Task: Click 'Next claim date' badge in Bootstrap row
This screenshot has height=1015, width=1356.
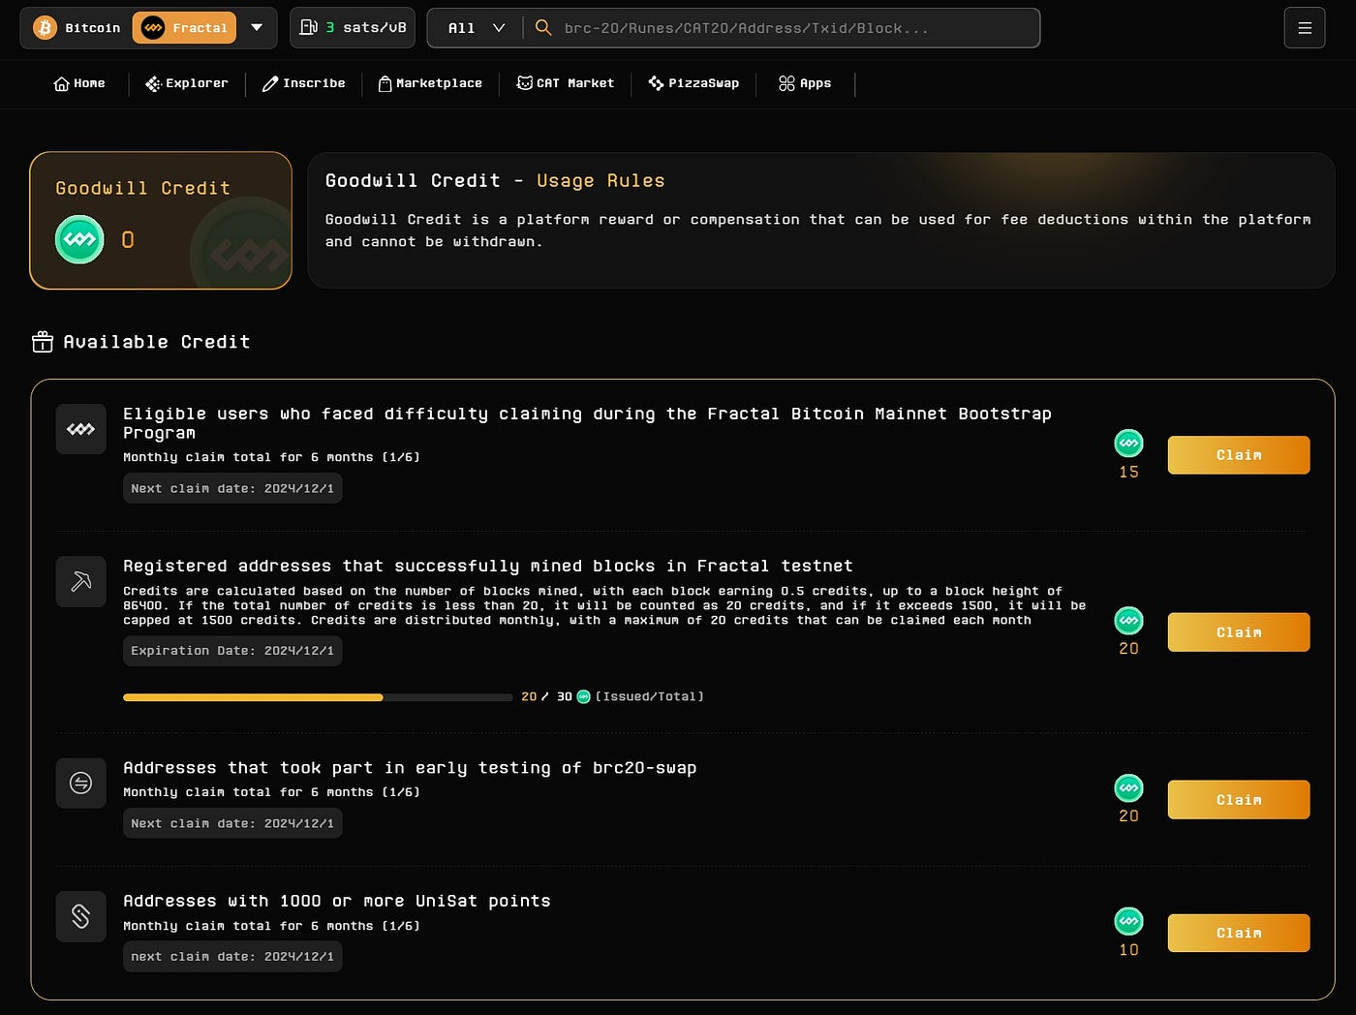Action: (232, 488)
